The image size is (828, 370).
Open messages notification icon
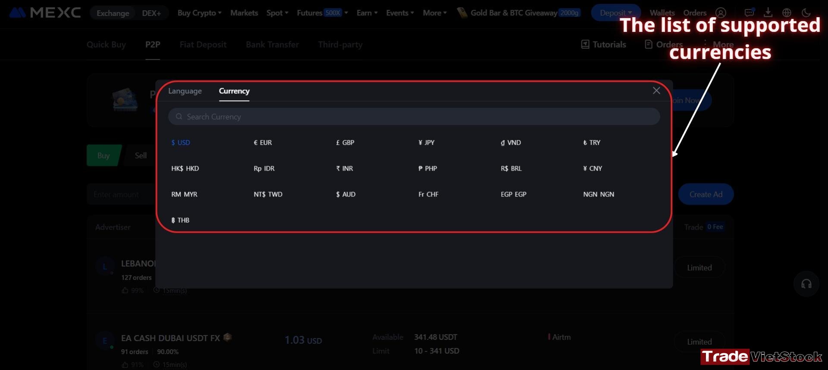point(750,12)
